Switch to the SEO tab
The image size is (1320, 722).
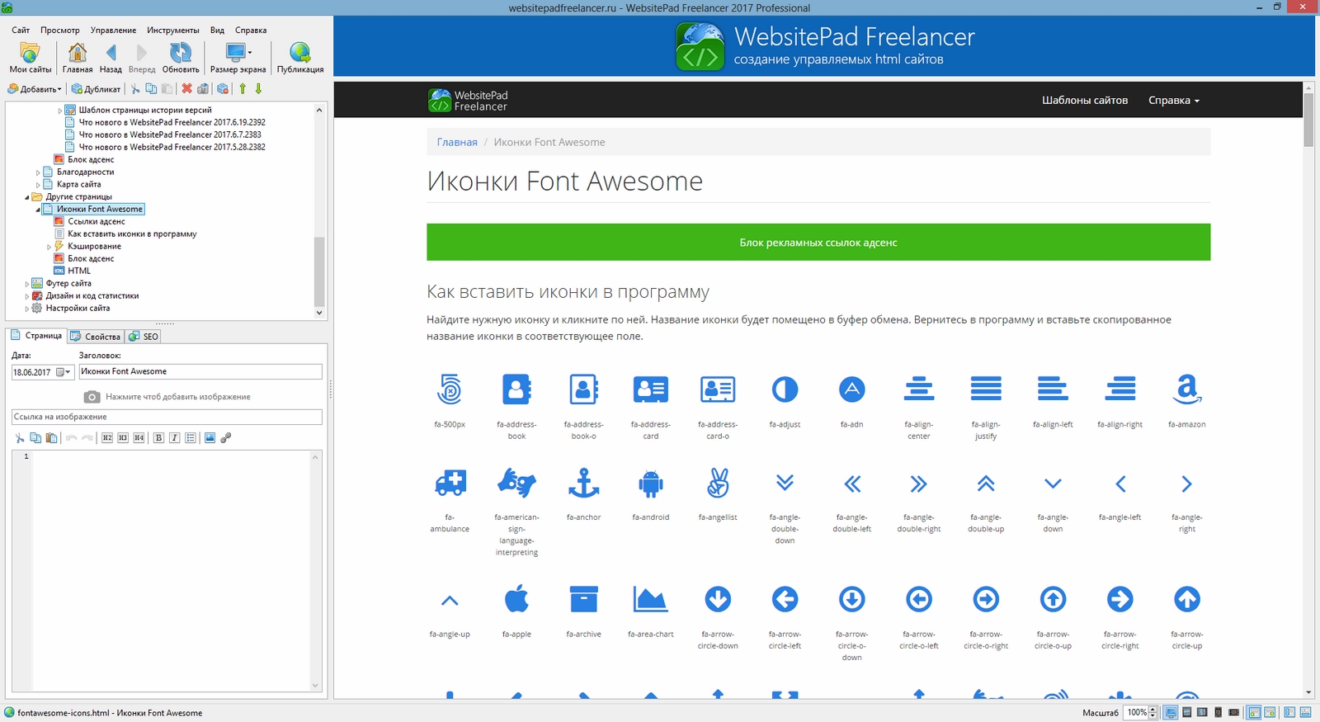tap(144, 337)
